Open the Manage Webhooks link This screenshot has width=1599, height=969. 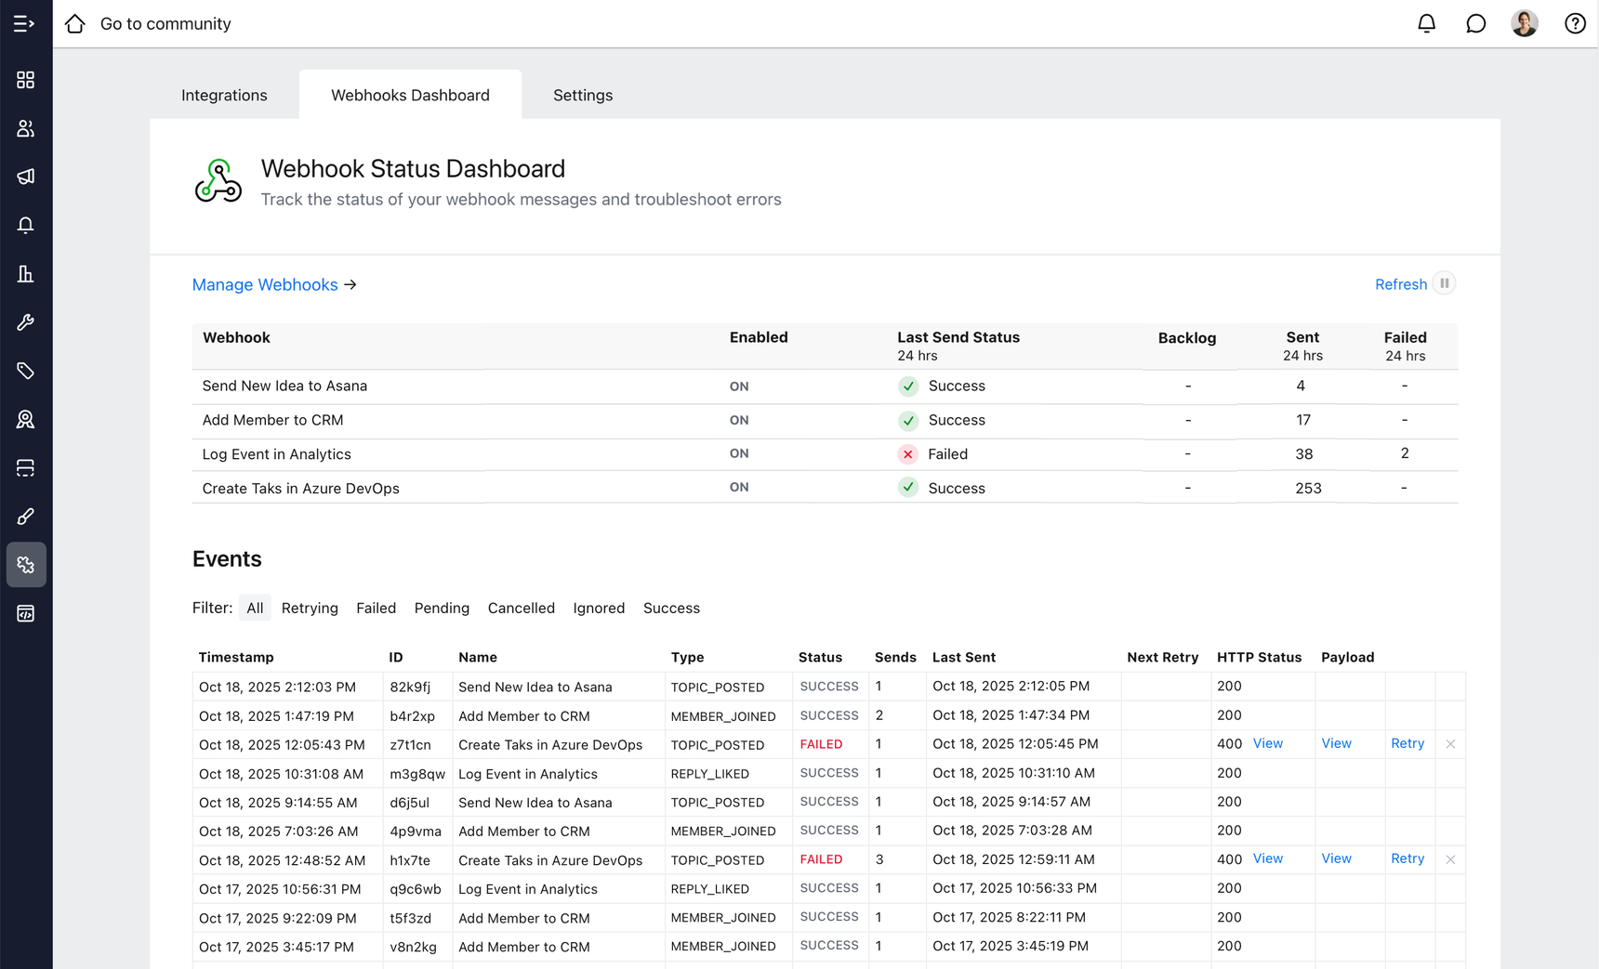[x=265, y=284]
